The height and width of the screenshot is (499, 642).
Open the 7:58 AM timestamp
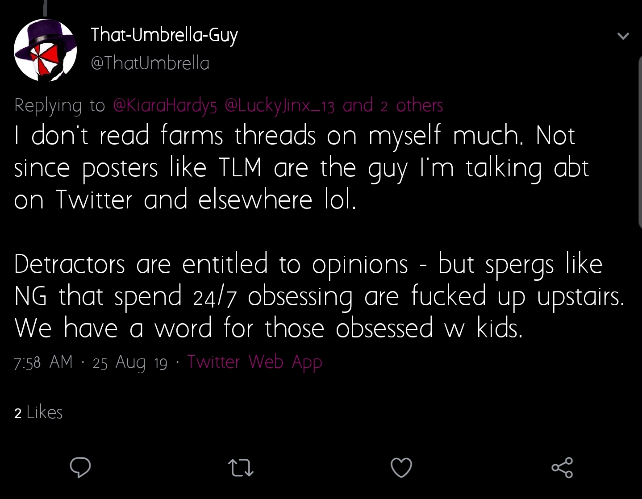click(x=43, y=362)
